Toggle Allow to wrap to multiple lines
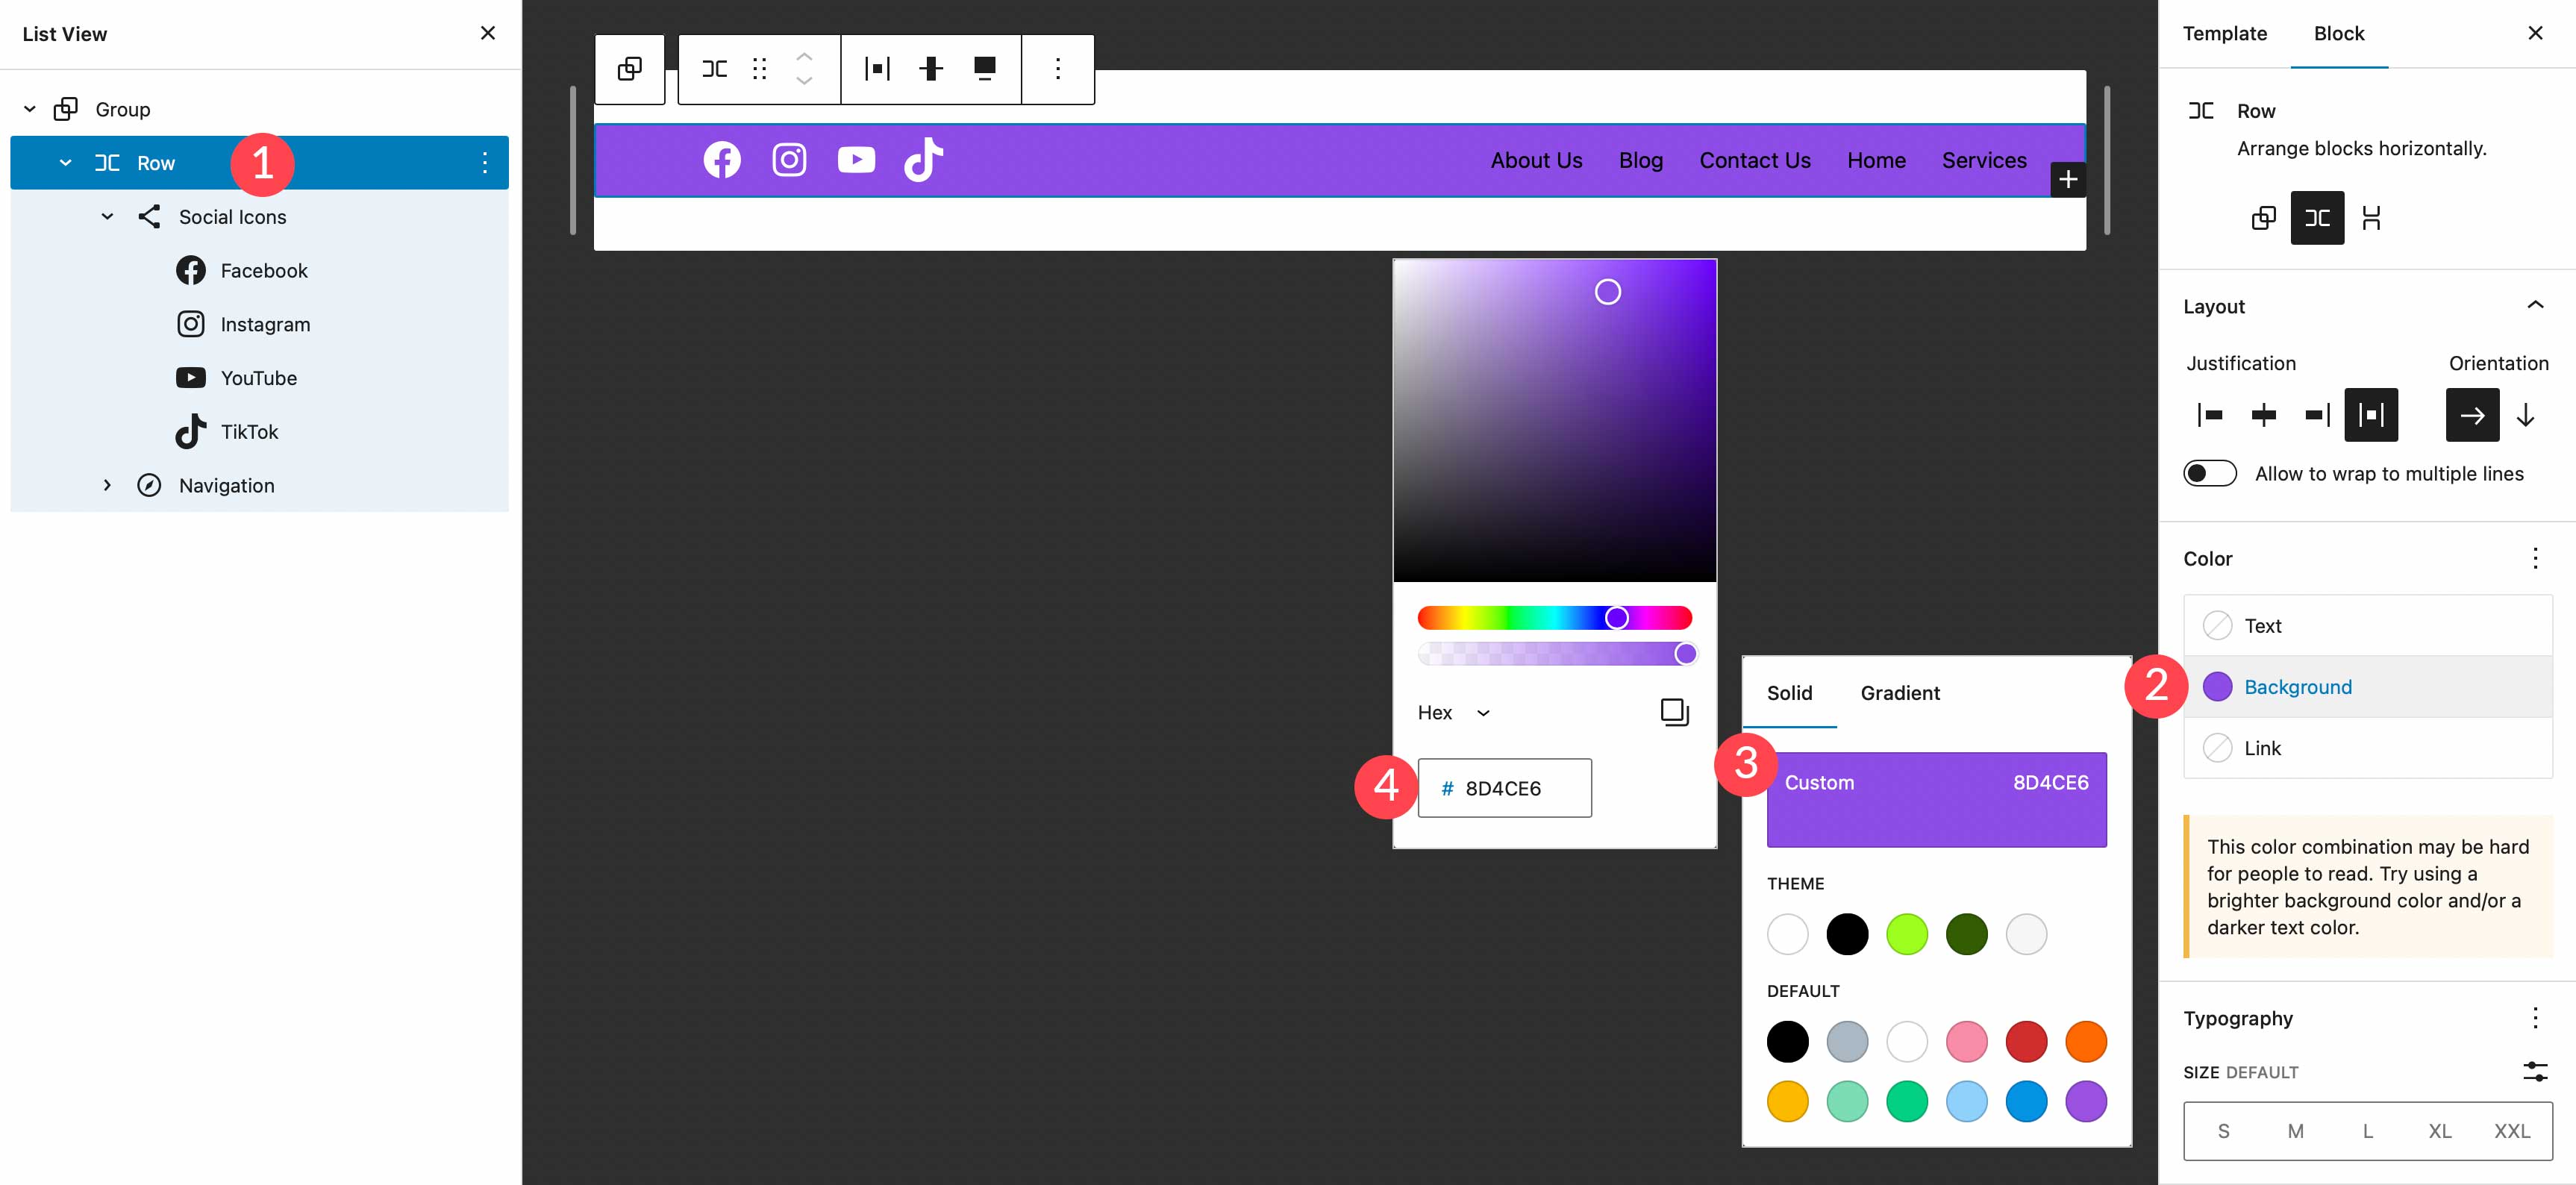Viewport: 2576px width, 1185px height. (2210, 473)
